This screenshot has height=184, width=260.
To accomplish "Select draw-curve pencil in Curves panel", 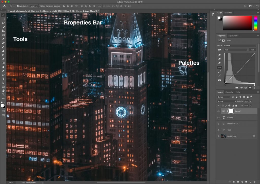I will click(219, 72).
